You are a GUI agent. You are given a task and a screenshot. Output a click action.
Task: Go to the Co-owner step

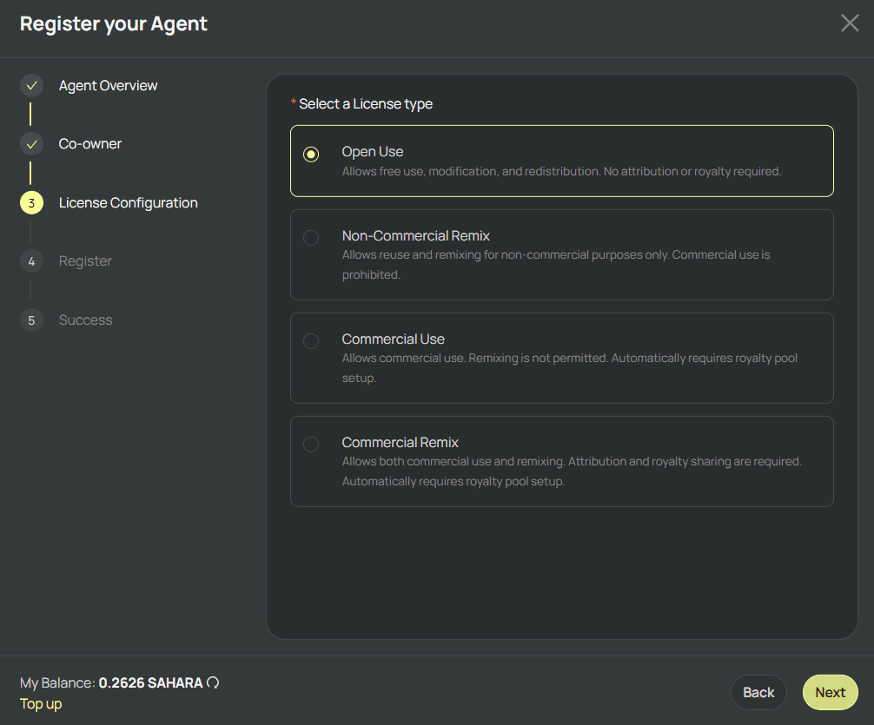coord(89,144)
